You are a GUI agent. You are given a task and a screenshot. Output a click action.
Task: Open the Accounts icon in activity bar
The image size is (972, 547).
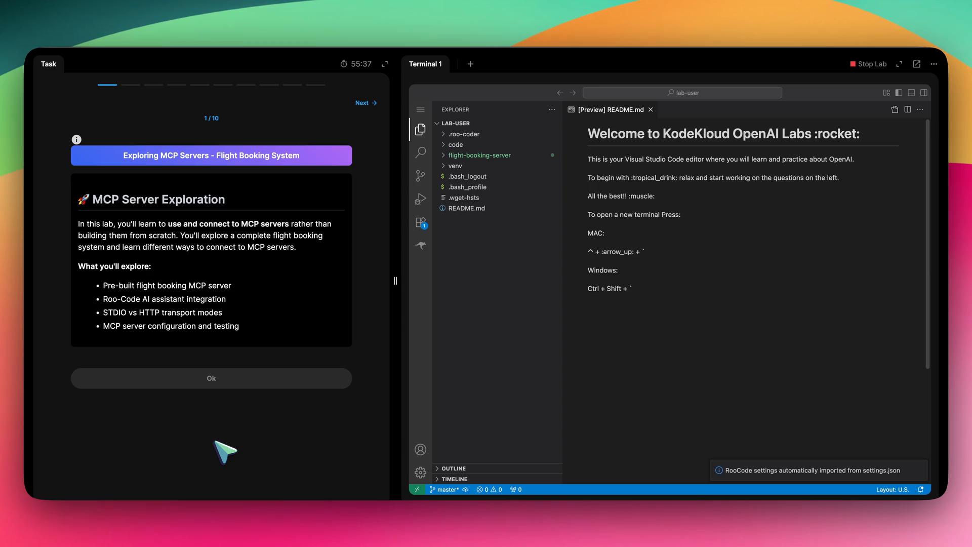click(420, 449)
